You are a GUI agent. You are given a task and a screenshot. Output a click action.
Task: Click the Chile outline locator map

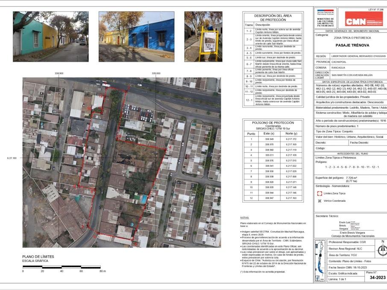320,260
